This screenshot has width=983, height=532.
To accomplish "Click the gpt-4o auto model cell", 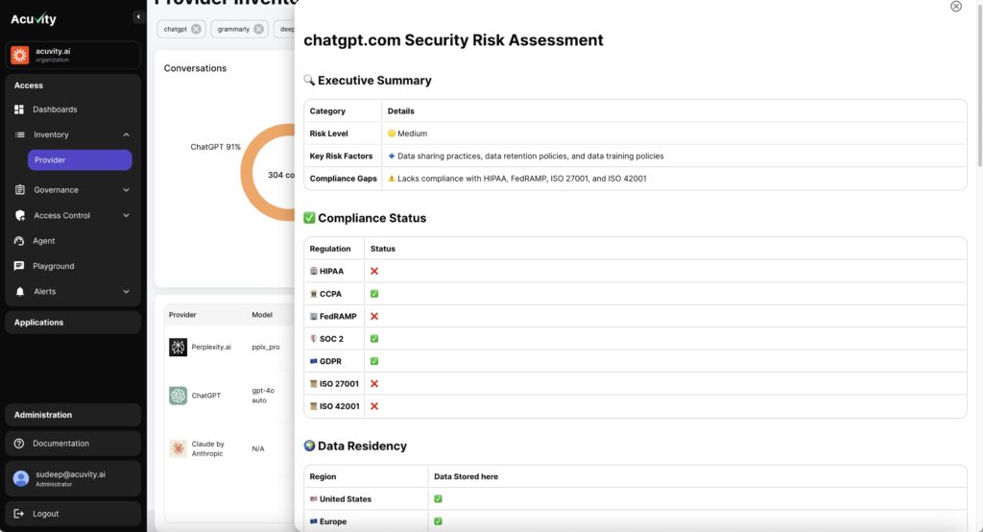I will coord(263,396).
